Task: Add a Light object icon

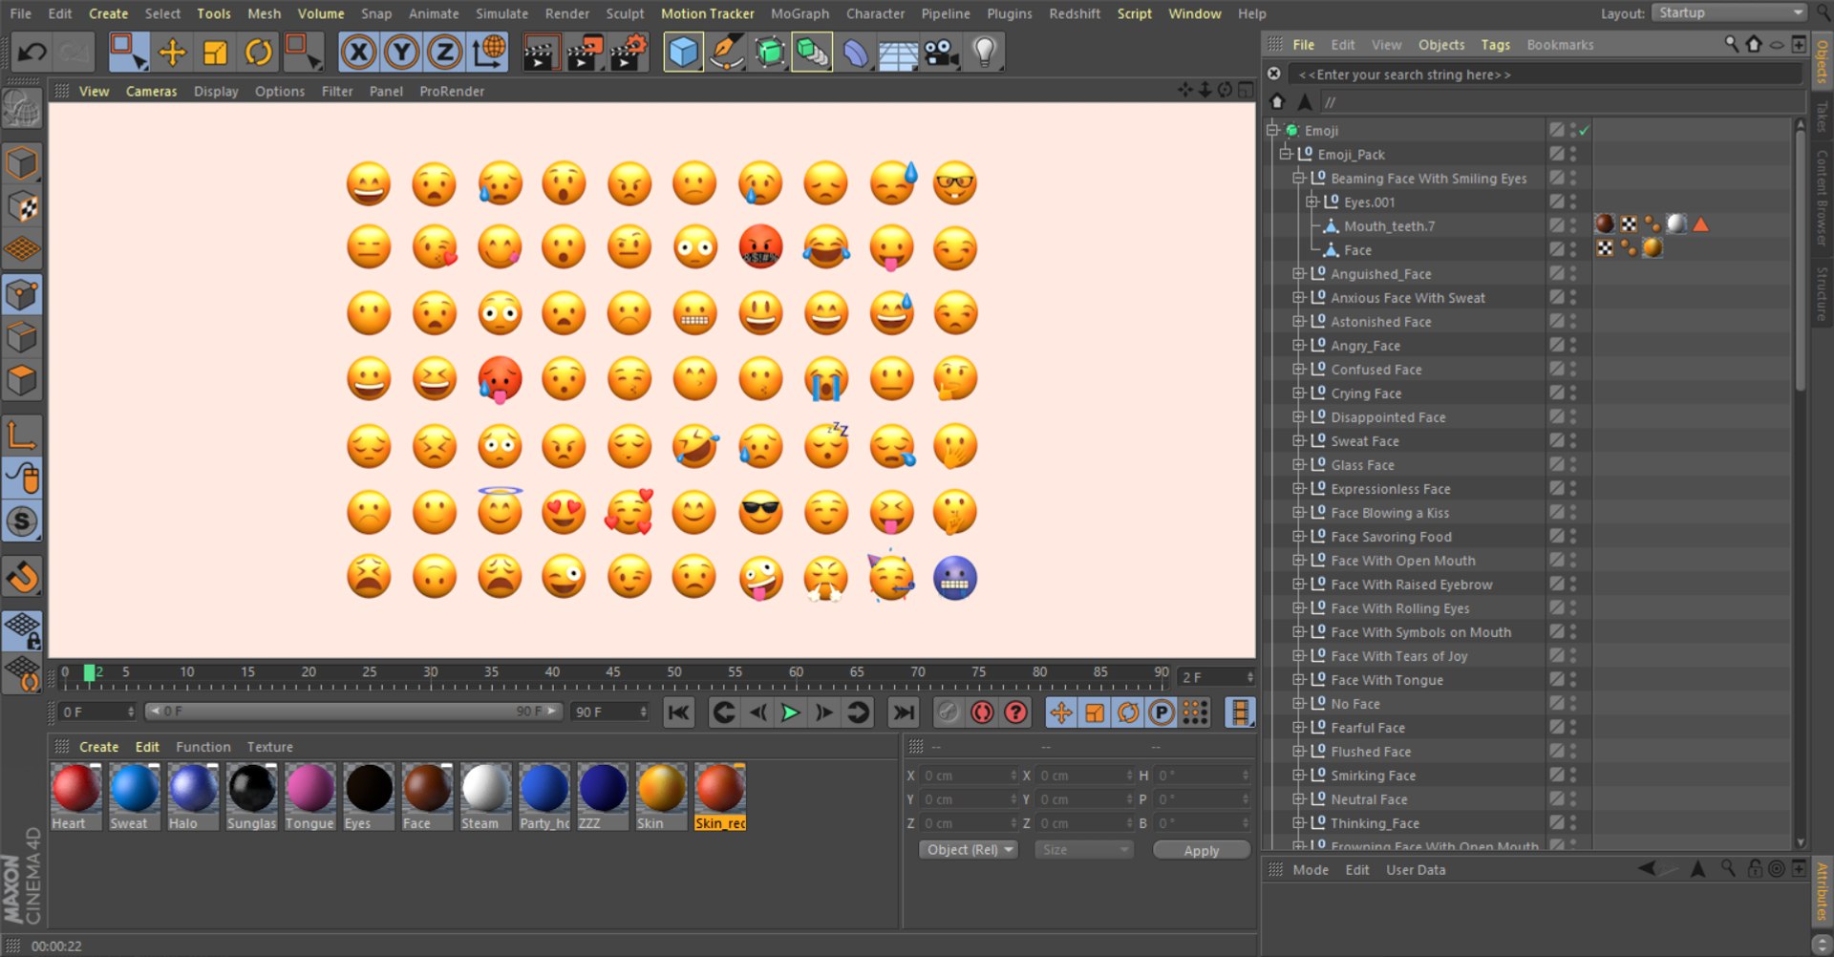Action: (984, 52)
